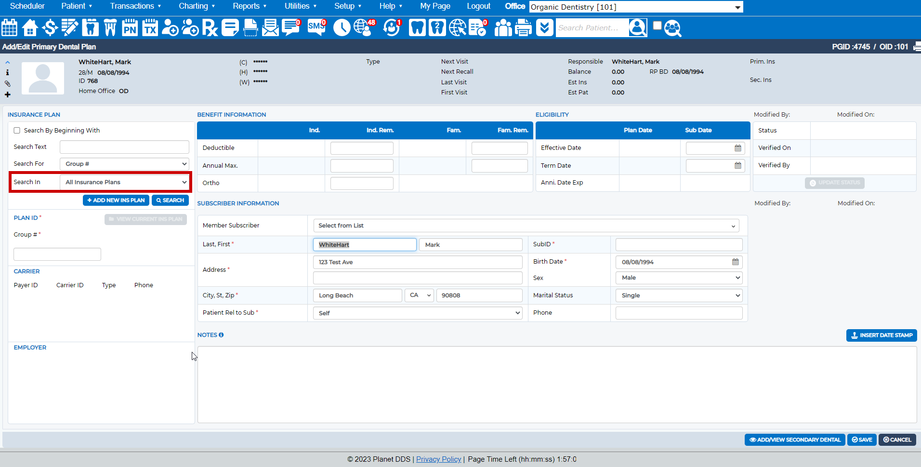This screenshot has height=467, width=921.
Task: Open the chat messages icon with 0 badge
Action: pyautogui.click(x=291, y=27)
